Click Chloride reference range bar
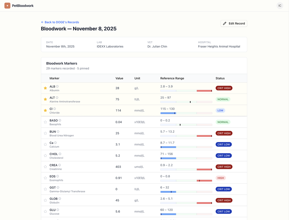The width and height of the screenshot is (289, 220). coord(186,113)
